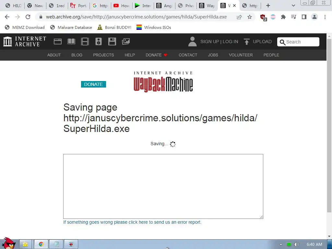Switch to the Priva tab

click(x=186, y=6)
